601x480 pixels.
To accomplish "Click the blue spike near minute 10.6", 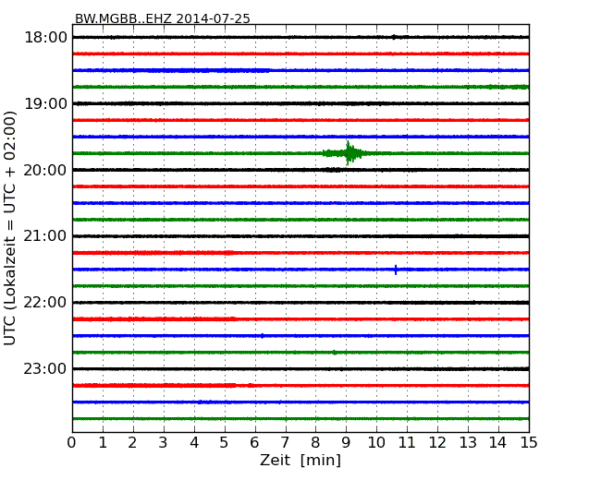I will pyautogui.click(x=396, y=270).
